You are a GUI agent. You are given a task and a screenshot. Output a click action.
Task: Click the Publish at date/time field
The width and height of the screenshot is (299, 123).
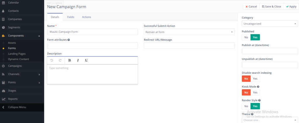(x=270, y=51)
